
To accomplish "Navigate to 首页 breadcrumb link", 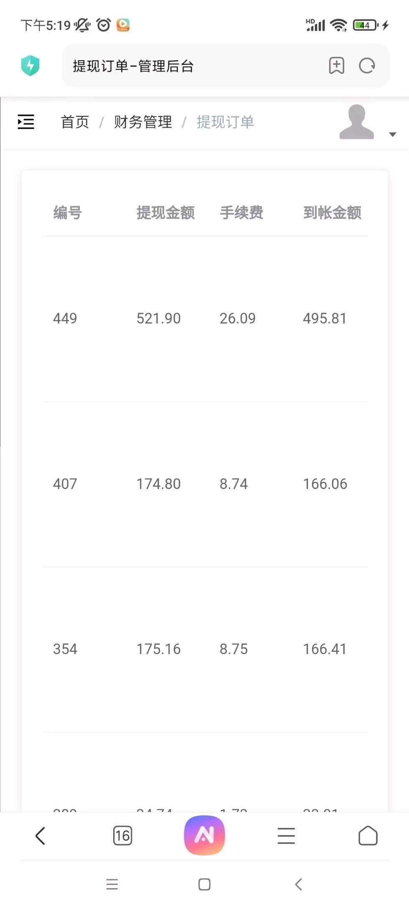I will tap(75, 122).
